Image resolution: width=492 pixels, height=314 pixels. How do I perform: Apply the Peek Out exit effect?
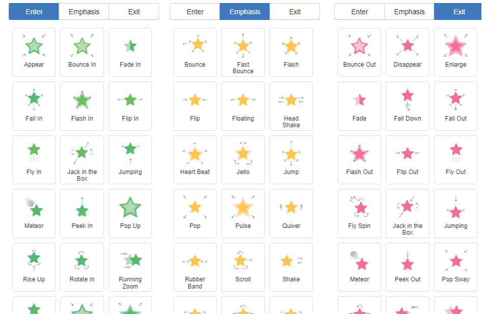tap(407, 267)
